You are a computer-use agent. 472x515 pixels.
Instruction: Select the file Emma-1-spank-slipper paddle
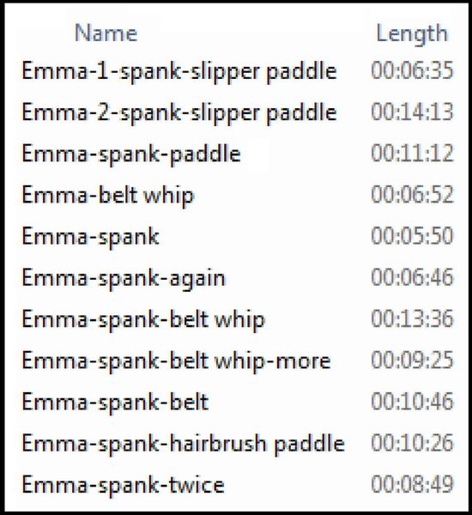click(179, 71)
